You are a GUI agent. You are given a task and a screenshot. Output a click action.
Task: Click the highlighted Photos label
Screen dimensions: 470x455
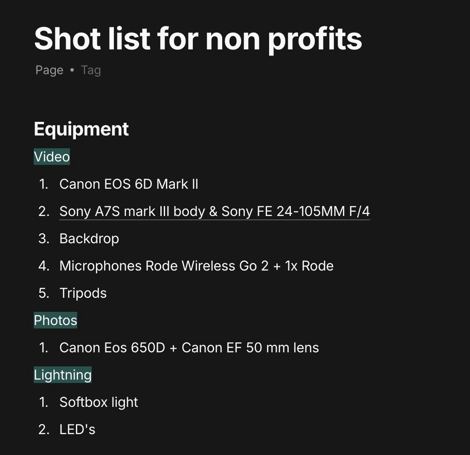(55, 320)
